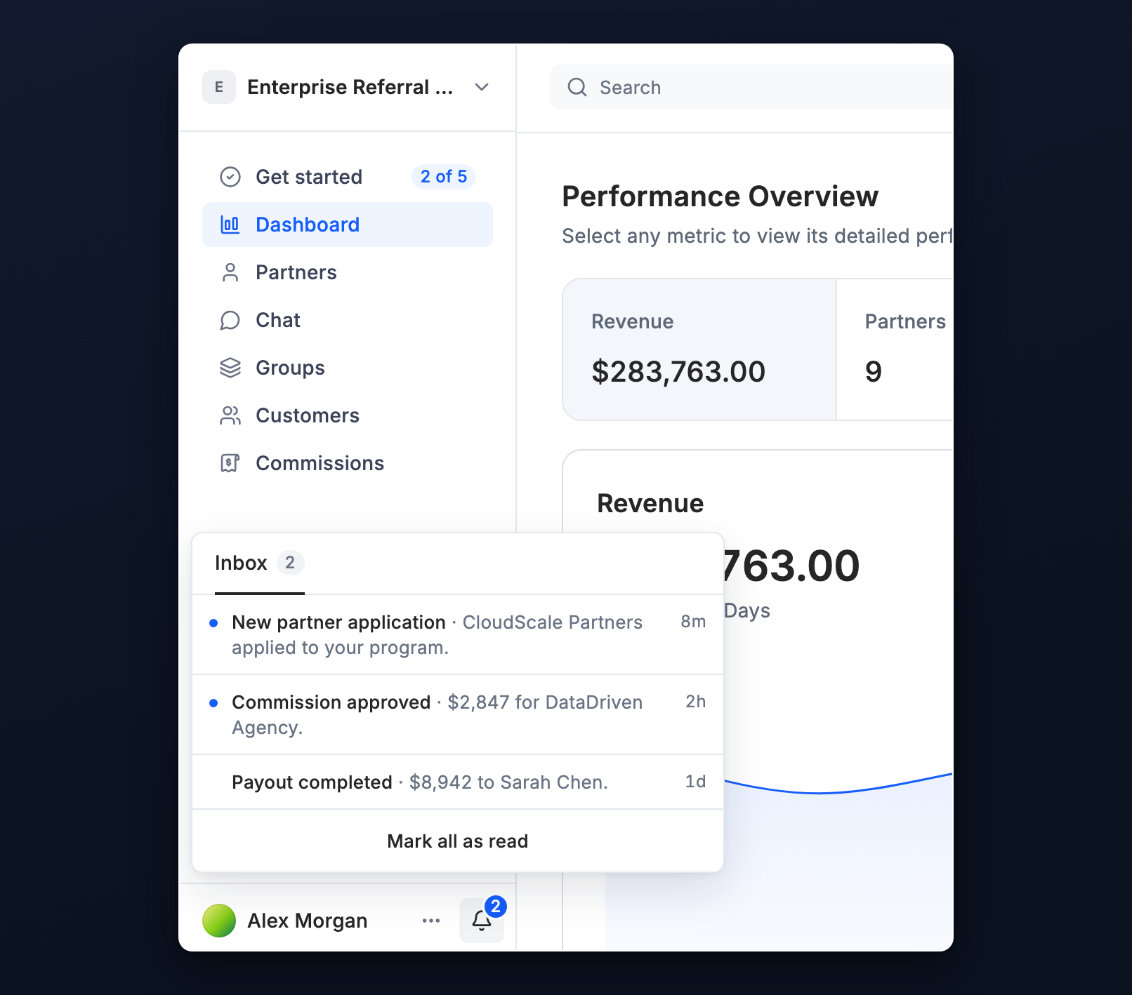Click the 2 of 5 progress badge

[x=444, y=177]
